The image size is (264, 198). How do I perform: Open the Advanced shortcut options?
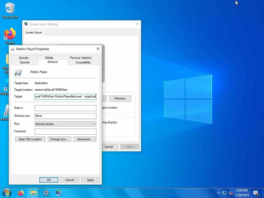point(85,139)
